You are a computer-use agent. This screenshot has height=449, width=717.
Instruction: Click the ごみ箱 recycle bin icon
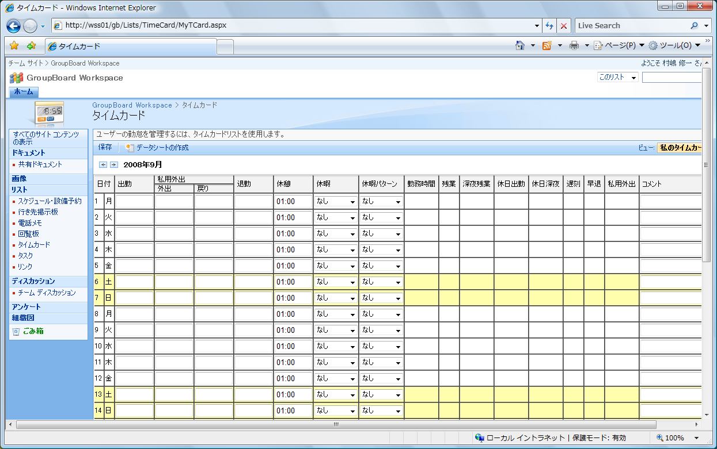point(16,332)
